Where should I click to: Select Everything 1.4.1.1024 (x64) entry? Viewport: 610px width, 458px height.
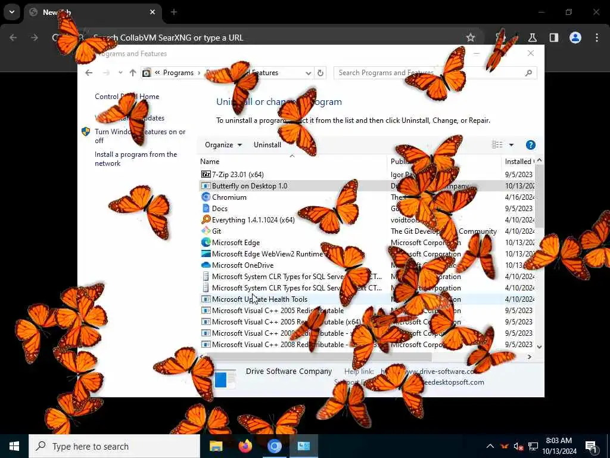click(x=367, y=219)
